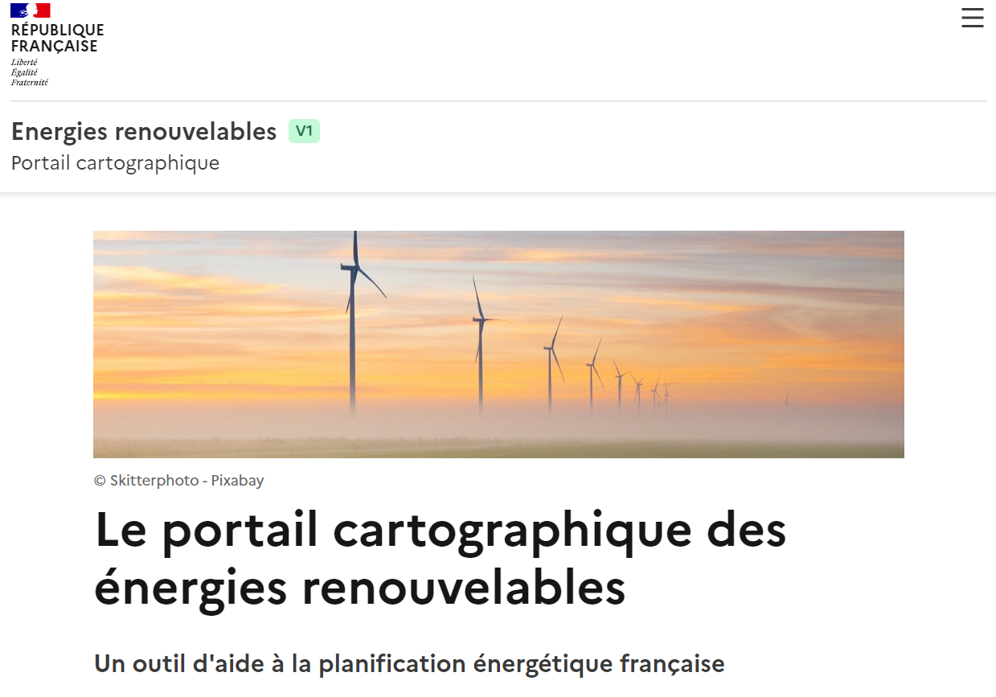
Task: Click the horizontal divider under the logo
Action: click(x=498, y=101)
